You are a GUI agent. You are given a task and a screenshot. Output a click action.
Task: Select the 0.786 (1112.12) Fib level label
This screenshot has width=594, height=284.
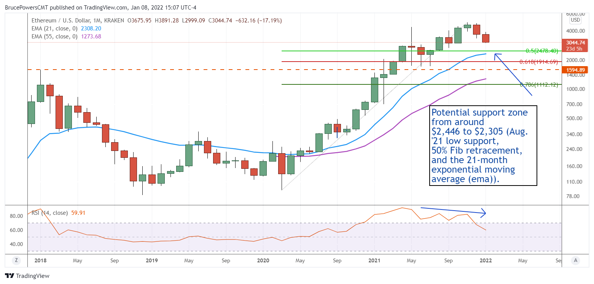[x=539, y=85]
